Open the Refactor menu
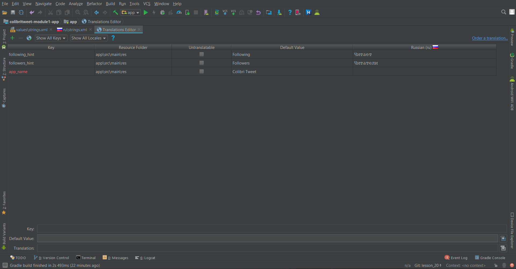This screenshot has height=269, width=516. pos(94,4)
